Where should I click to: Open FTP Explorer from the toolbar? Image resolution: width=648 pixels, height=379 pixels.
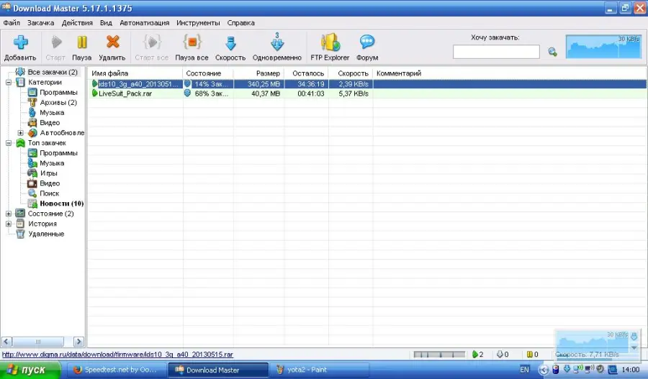click(330, 42)
